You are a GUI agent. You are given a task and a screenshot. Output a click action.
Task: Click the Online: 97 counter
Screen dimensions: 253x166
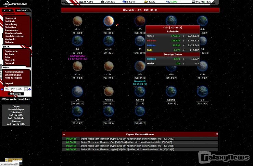16,94
